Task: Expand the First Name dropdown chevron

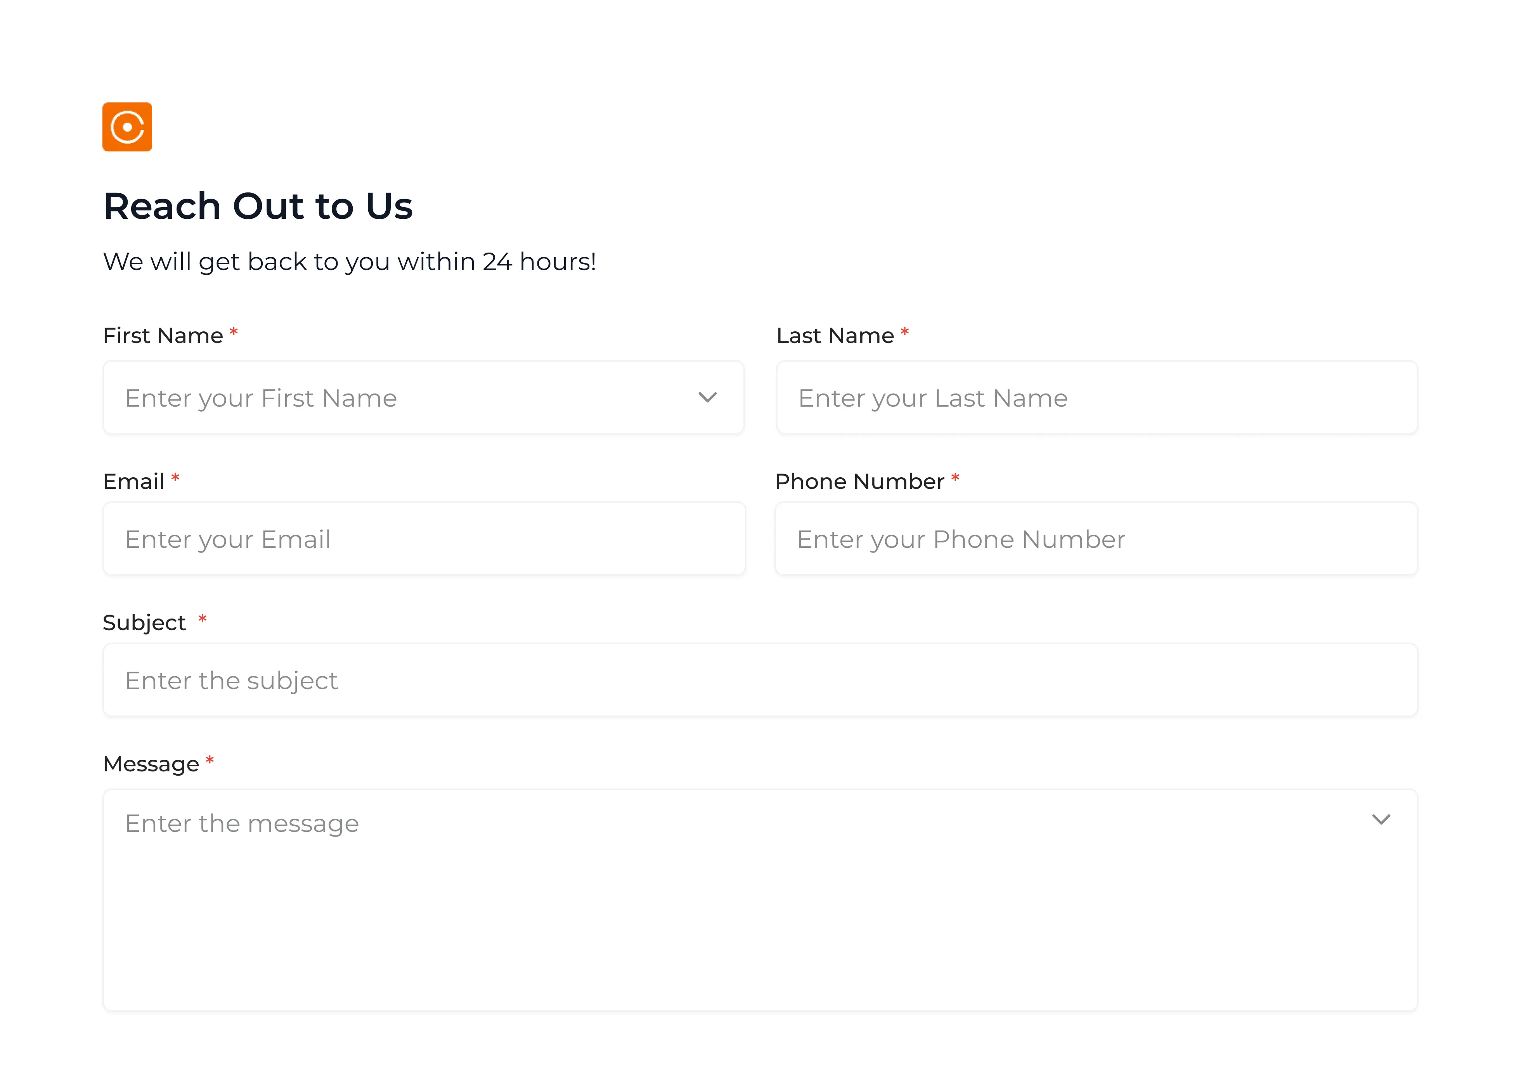Action: pos(707,398)
